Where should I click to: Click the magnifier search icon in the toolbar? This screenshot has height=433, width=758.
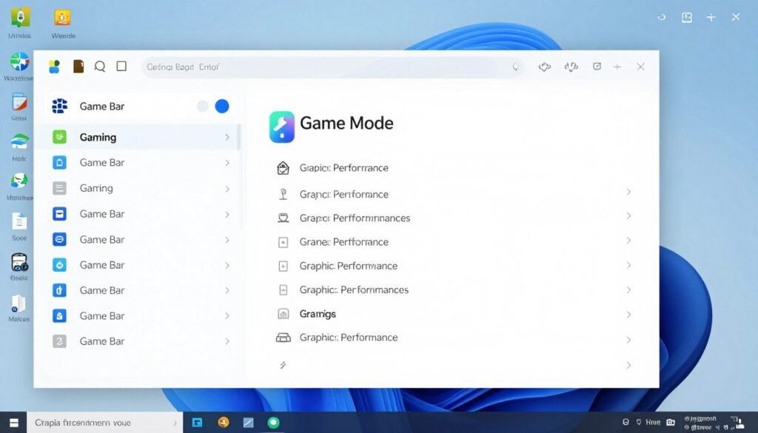(x=100, y=67)
